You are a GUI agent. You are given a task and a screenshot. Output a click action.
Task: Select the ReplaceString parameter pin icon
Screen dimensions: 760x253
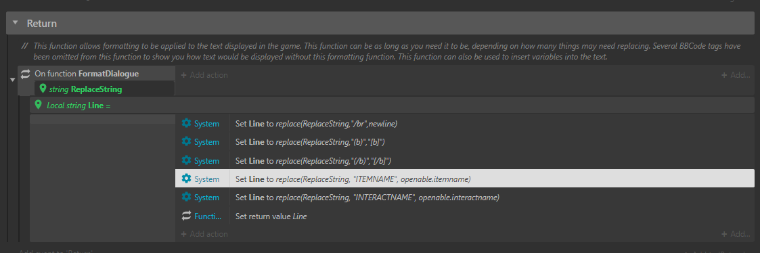[x=43, y=89]
